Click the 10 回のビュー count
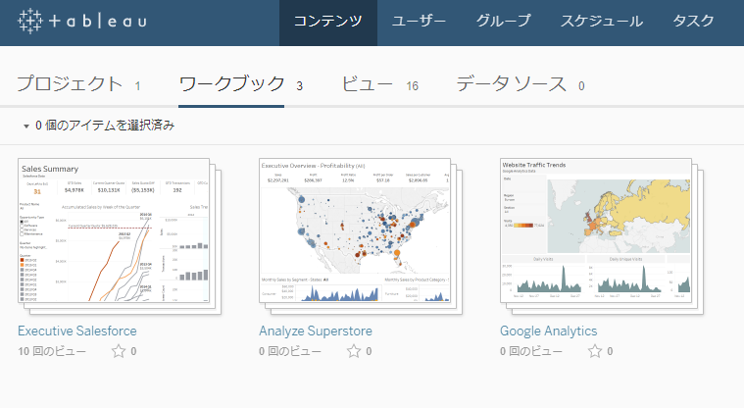744x408 pixels. (x=52, y=351)
